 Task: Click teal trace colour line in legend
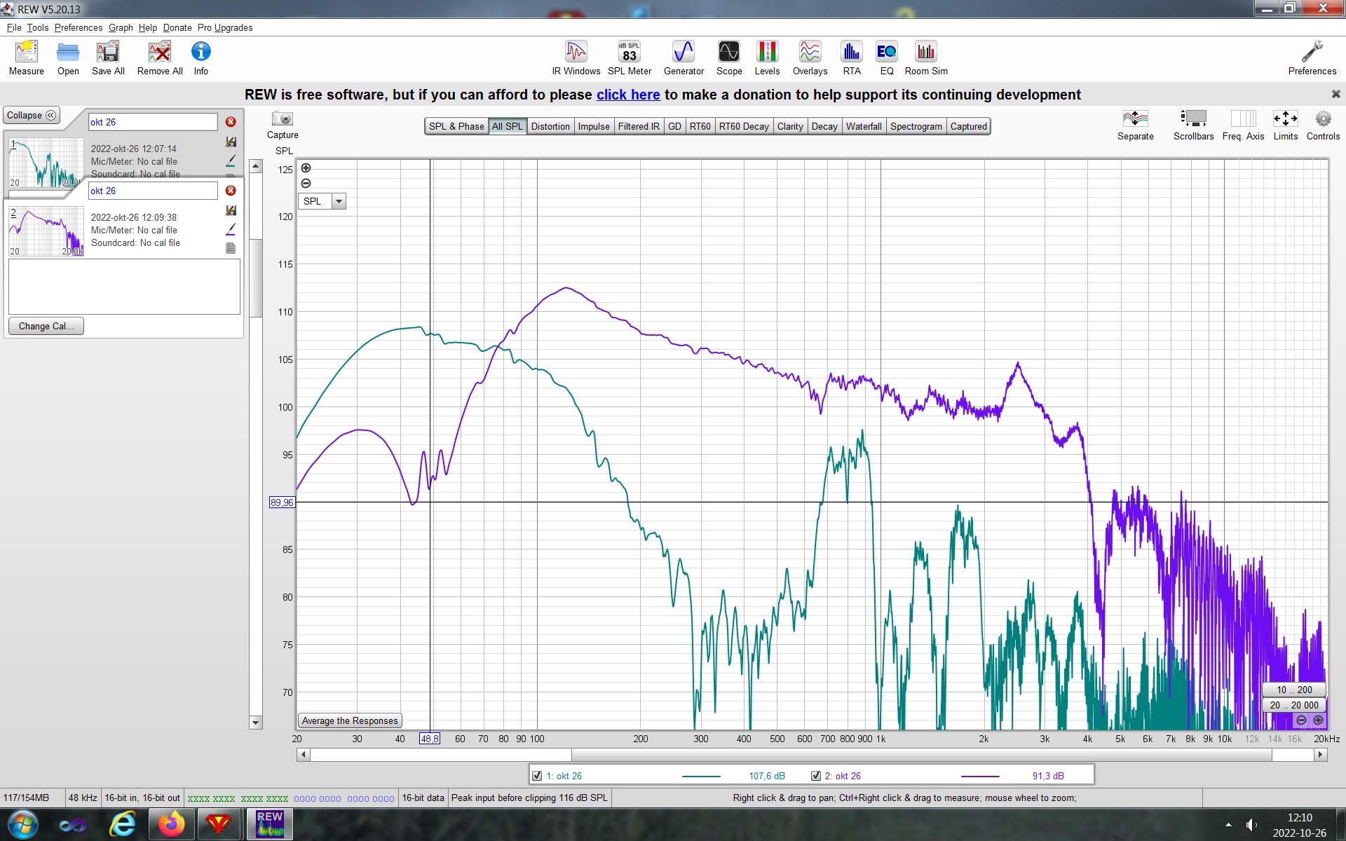pos(701,776)
